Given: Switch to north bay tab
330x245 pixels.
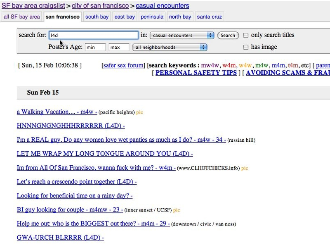Looking at the screenshot, I should [180, 17].
